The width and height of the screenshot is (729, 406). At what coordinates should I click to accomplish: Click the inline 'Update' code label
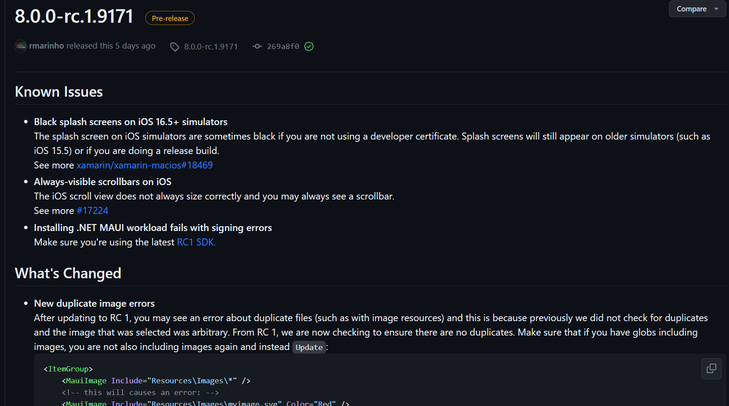pos(309,347)
